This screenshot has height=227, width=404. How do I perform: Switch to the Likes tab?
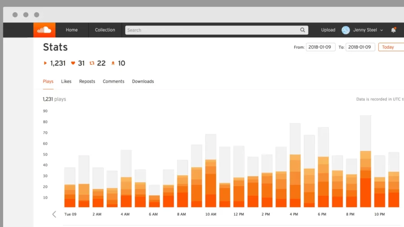click(x=66, y=82)
